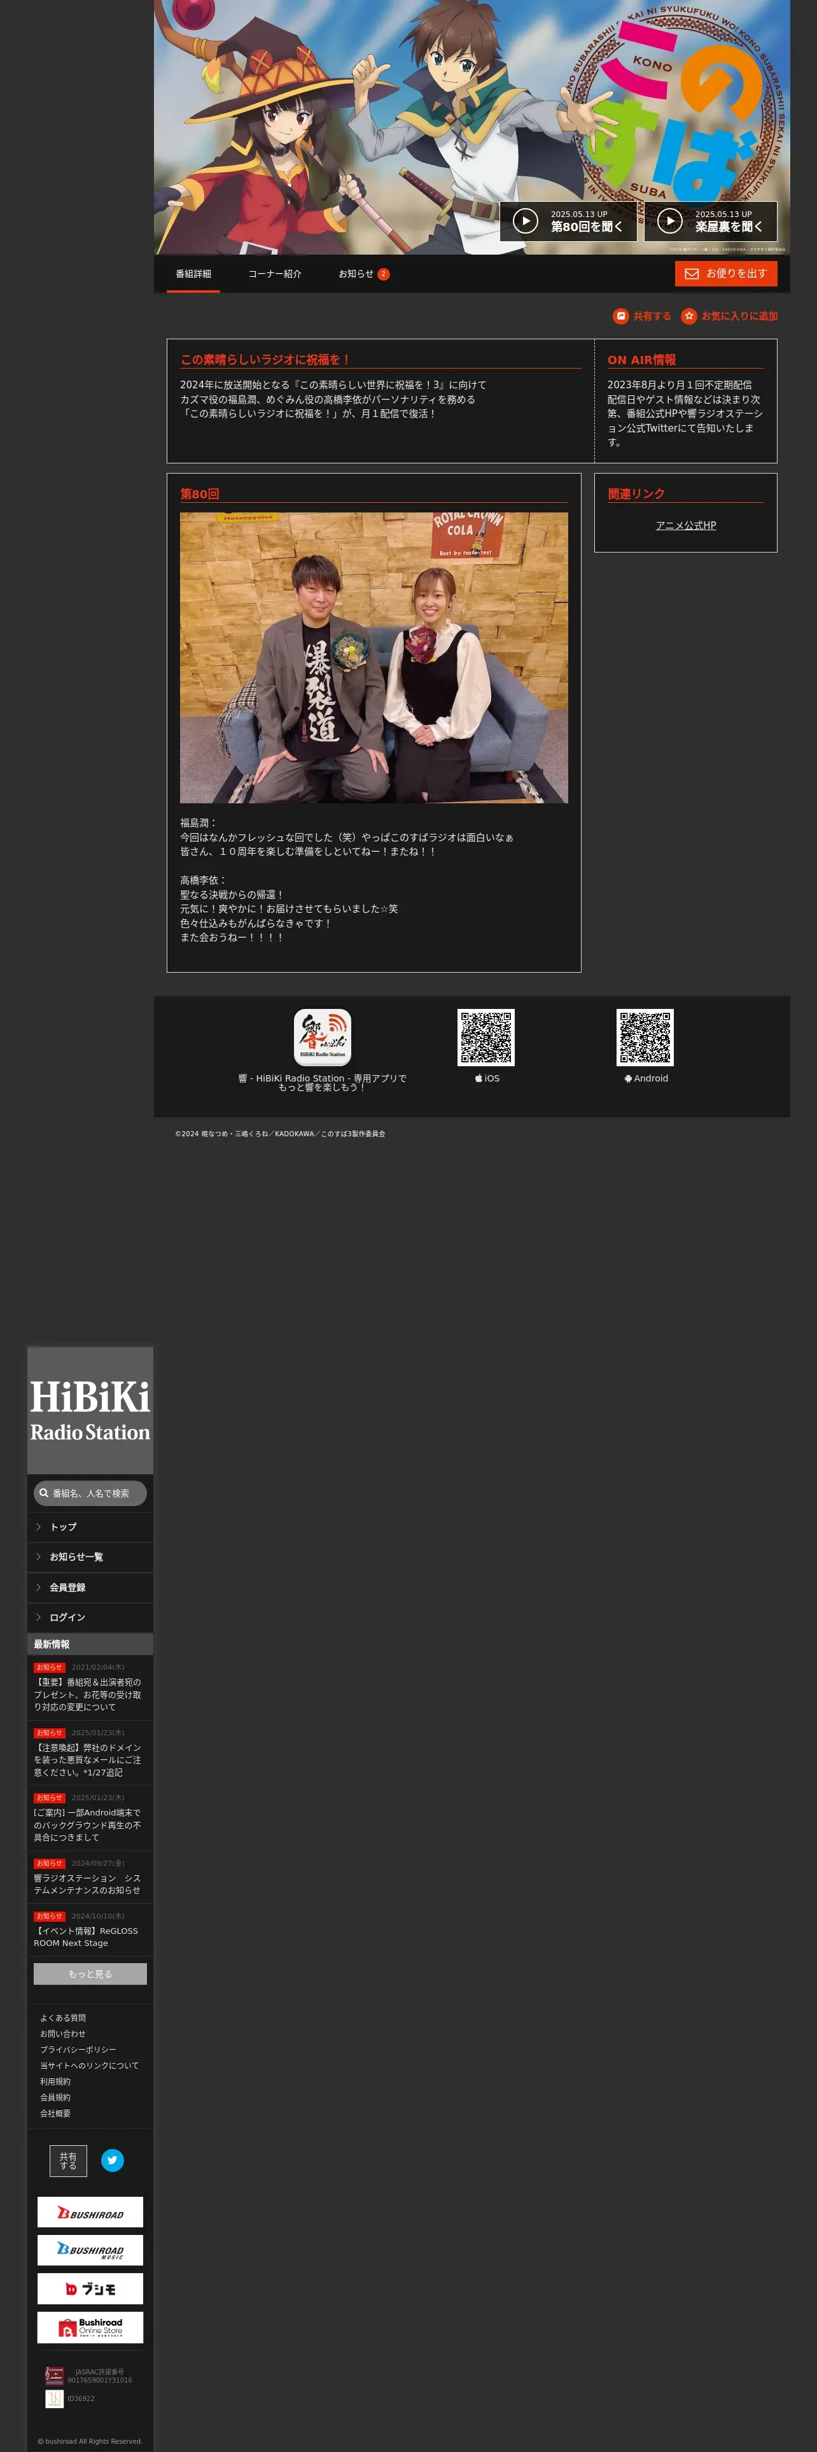Open システムメンテナンスのお知らせ news item

(x=90, y=1877)
